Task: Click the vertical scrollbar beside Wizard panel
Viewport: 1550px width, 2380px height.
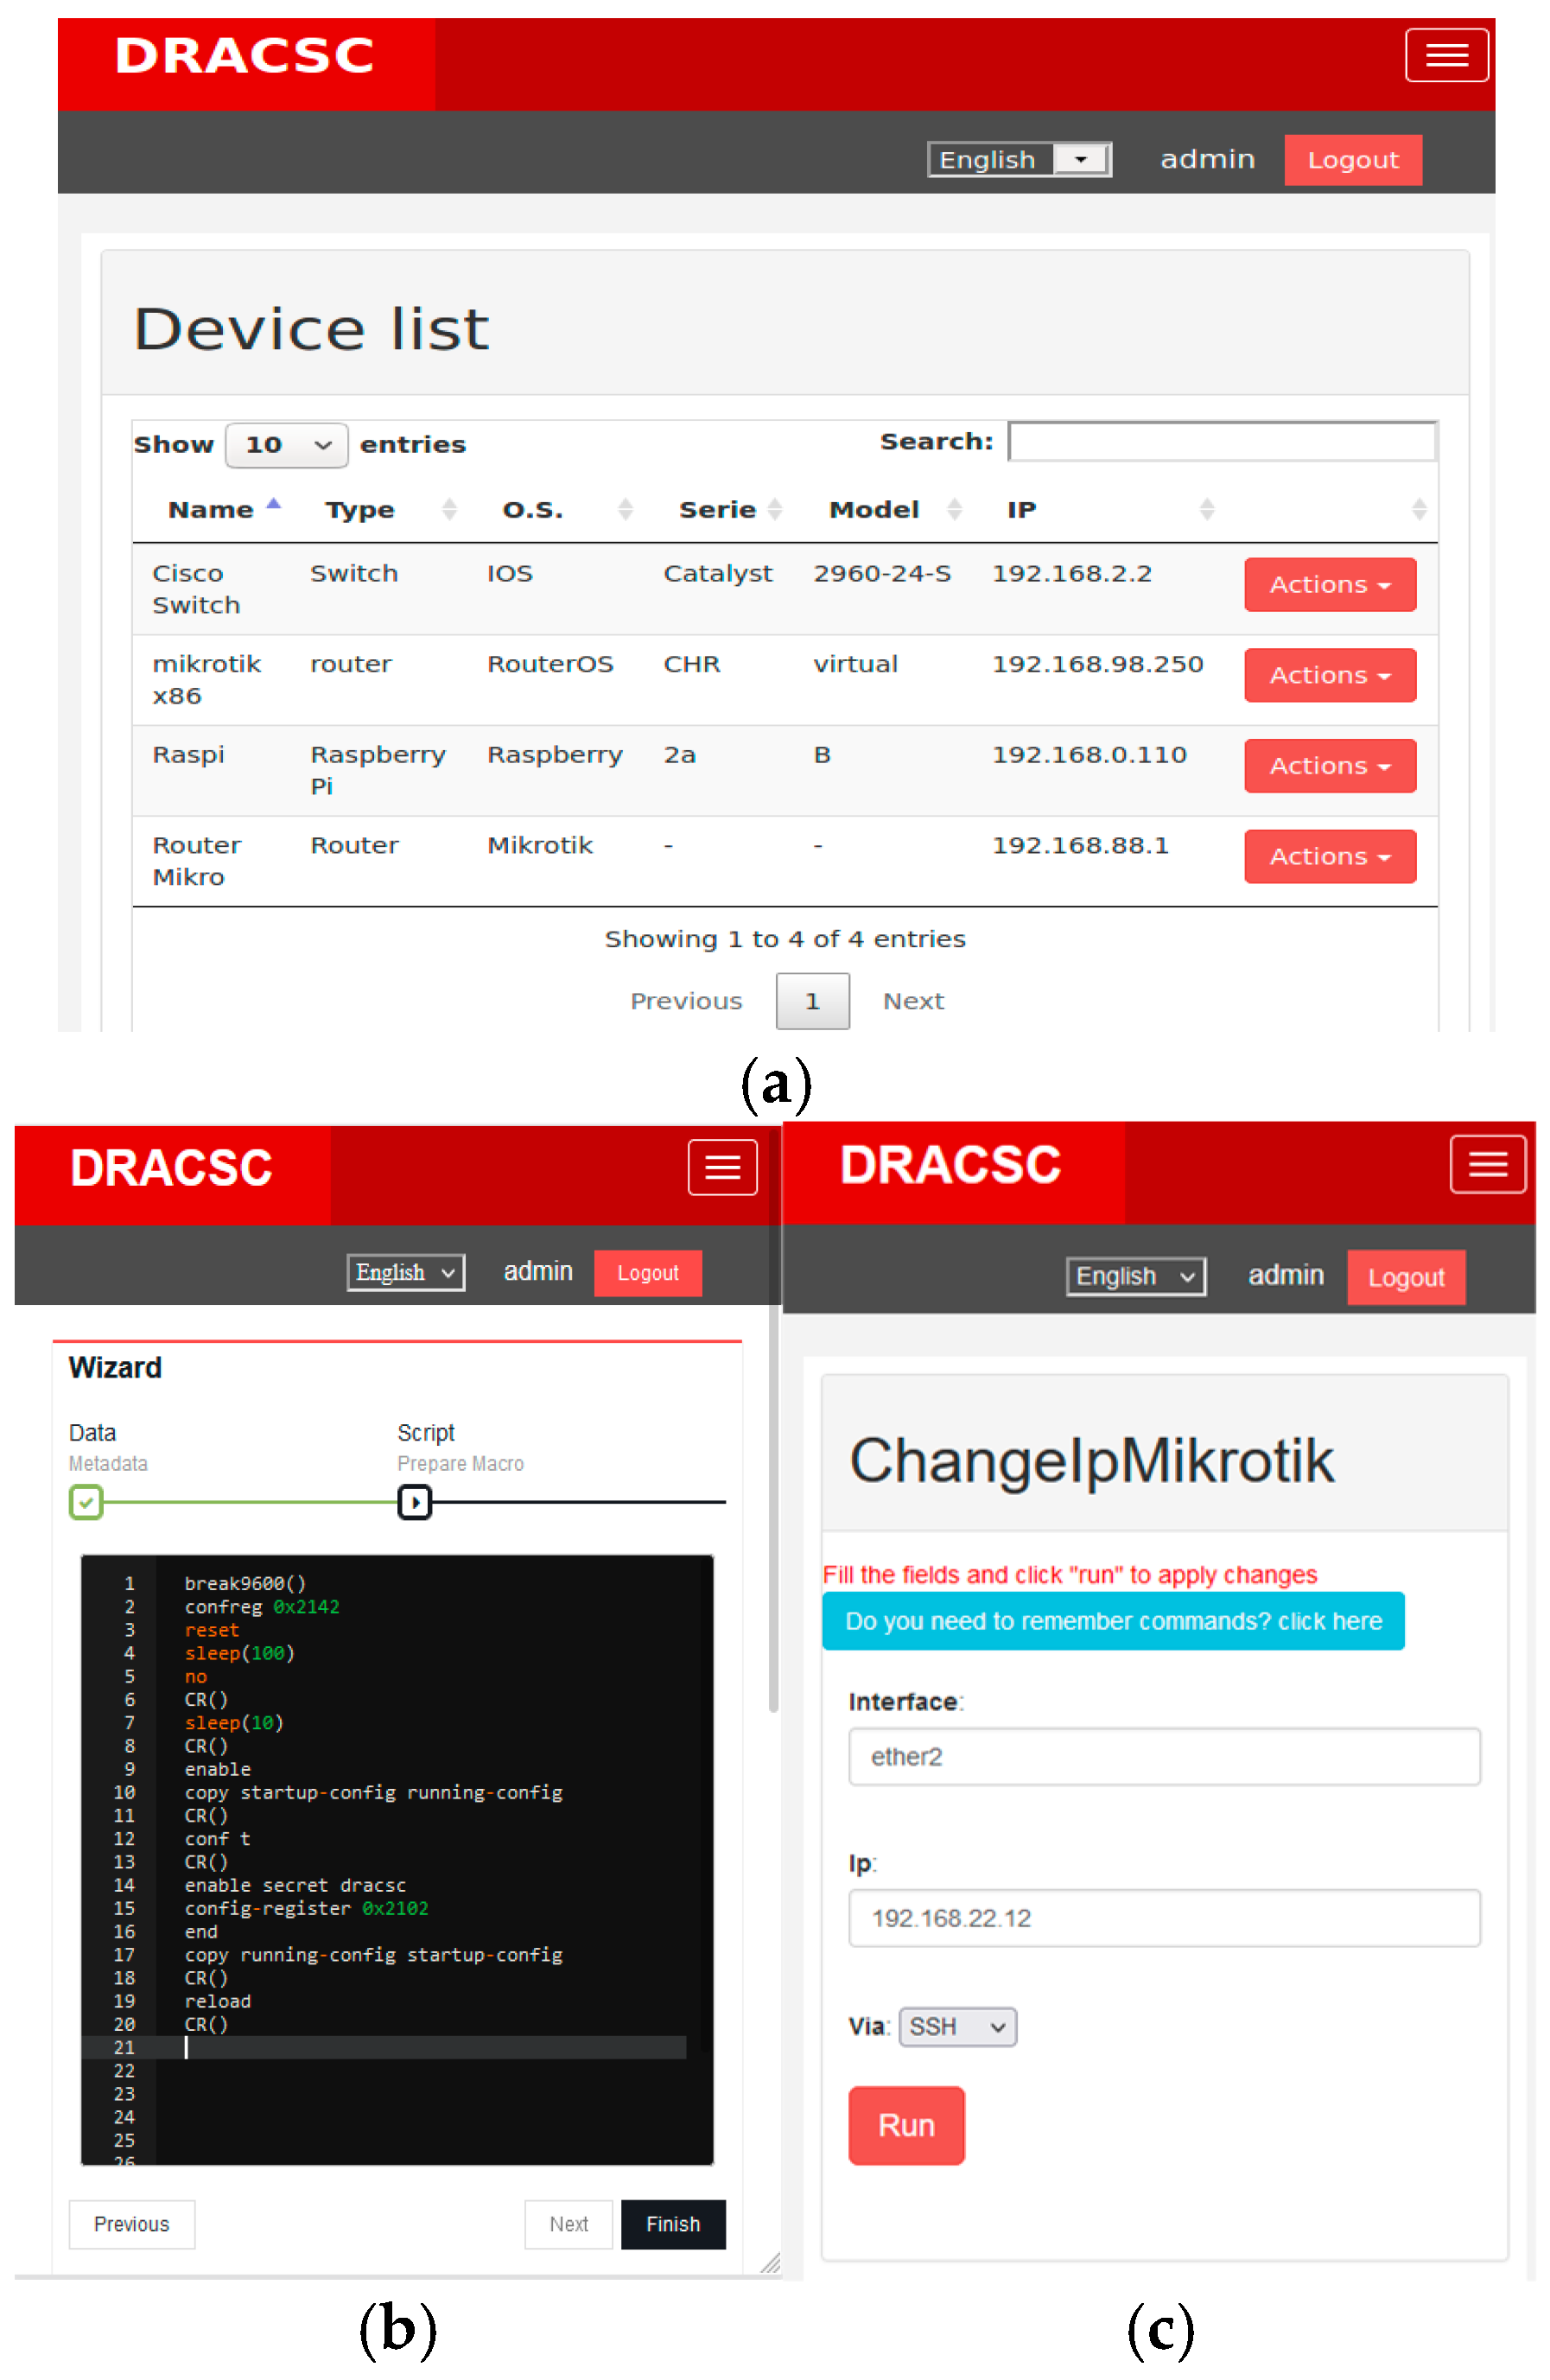Action: tap(772, 1520)
